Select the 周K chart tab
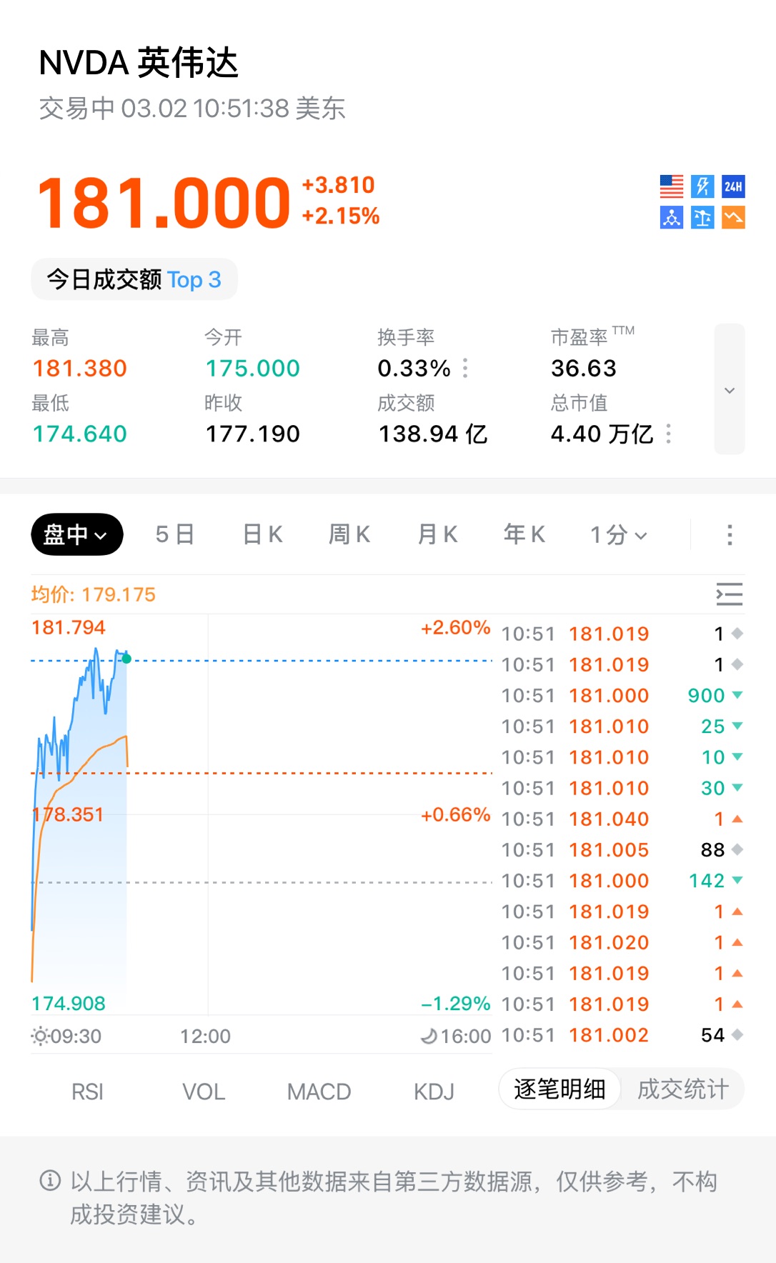Viewport: 776px width, 1263px height. click(x=349, y=535)
